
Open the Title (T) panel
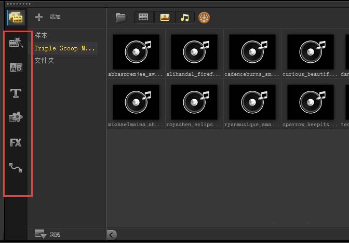click(x=16, y=93)
